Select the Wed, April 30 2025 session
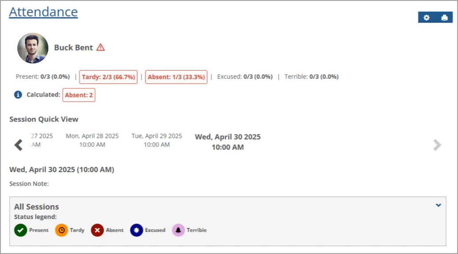458x254 pixels. [228, 142]
